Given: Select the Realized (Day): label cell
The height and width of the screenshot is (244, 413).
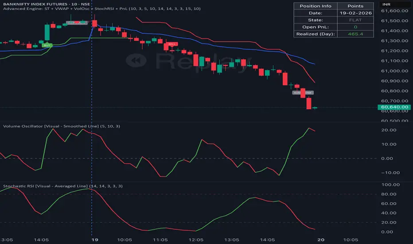Looking at the screenshot, I should click(x=315, y=34).
